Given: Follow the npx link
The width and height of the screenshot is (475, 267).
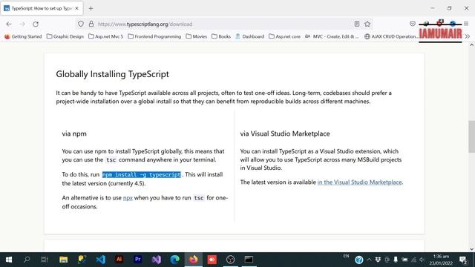Looking at the screenshot, I should tap(128, 198).
